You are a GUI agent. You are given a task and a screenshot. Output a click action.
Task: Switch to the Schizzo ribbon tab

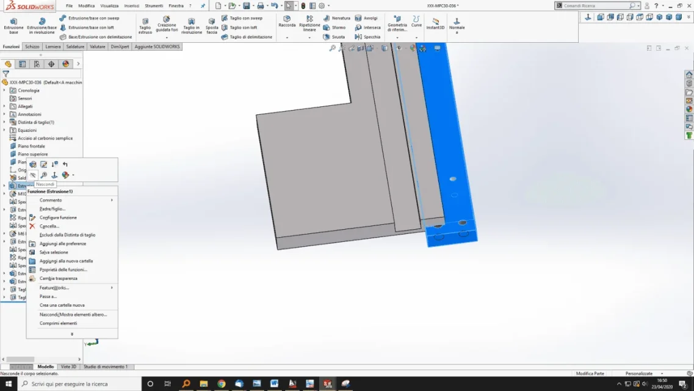(x=32, y=46)
